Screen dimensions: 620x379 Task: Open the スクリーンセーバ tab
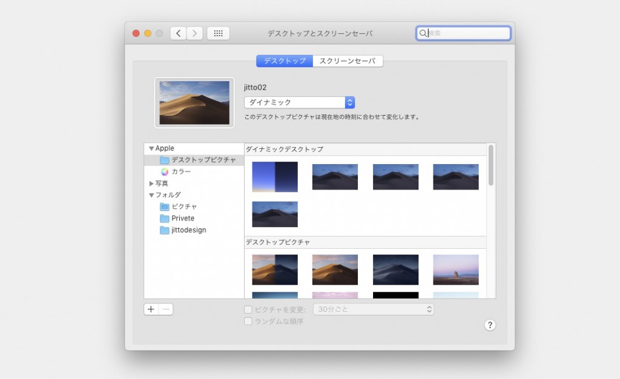(x=348, y=61)
